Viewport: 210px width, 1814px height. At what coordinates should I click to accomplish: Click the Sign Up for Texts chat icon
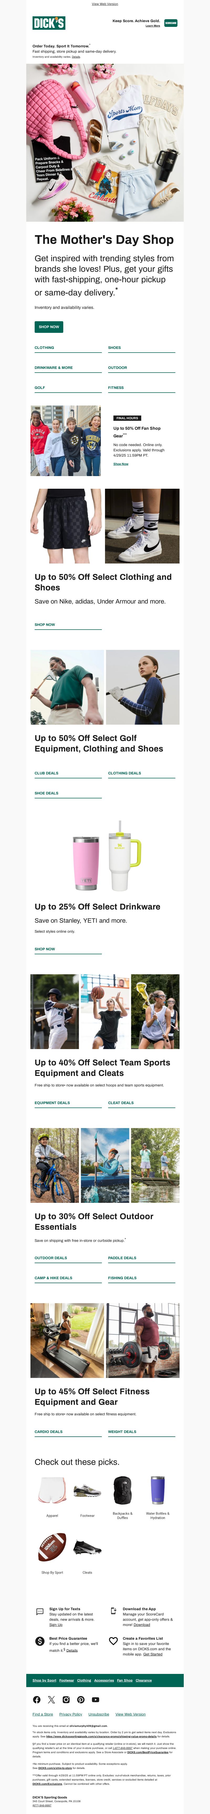pos(40,1611)
